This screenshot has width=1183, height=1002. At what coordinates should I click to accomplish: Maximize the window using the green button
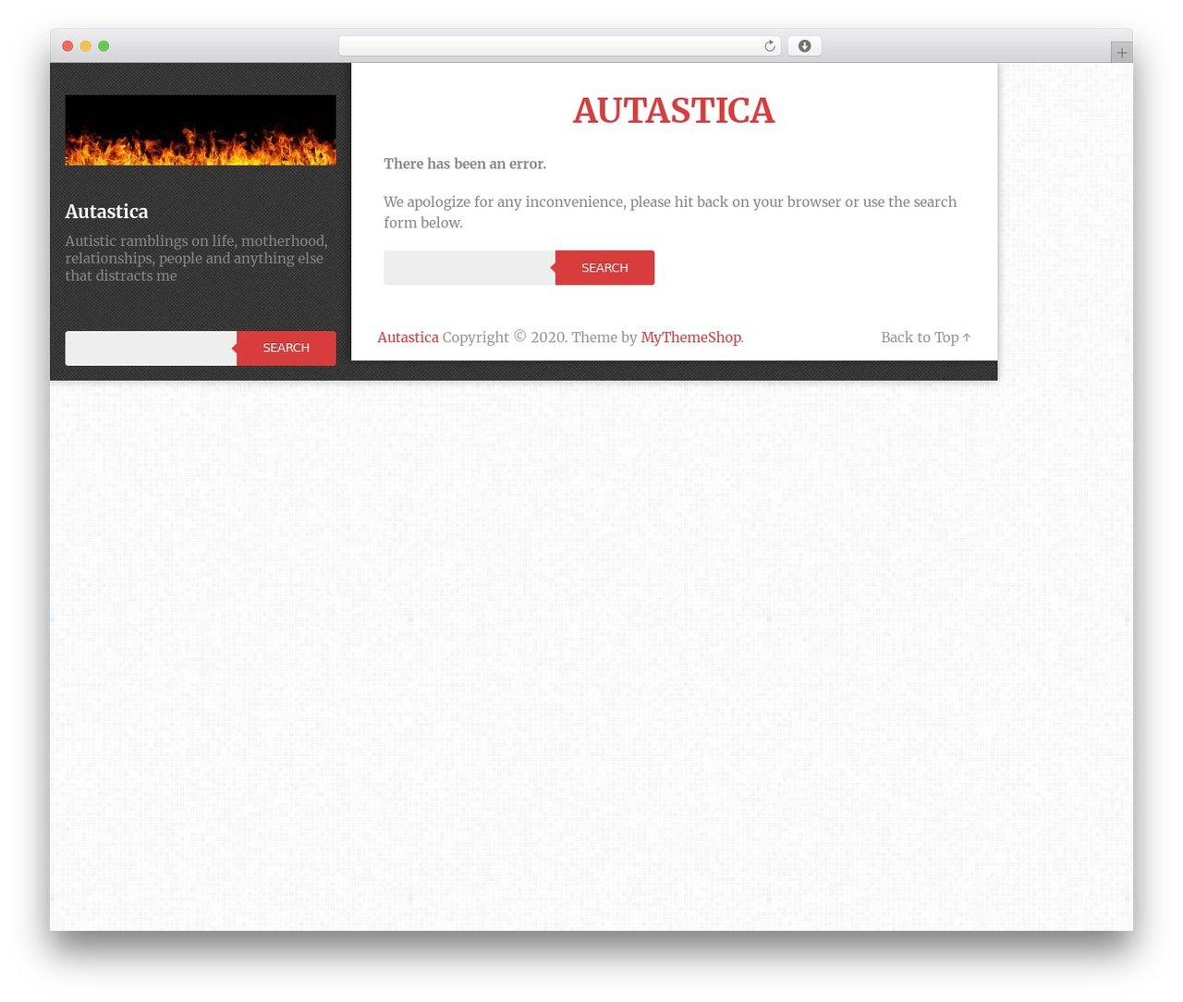pyautogui.click(x=104, y=46)
